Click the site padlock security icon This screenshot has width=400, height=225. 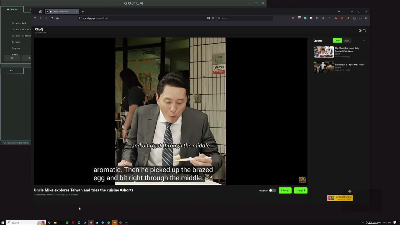84,18
